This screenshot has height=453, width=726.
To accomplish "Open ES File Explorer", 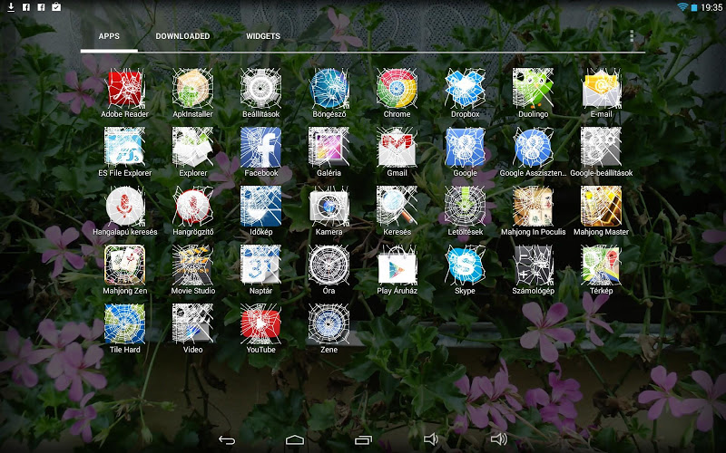I will click(x=124, y=148).
